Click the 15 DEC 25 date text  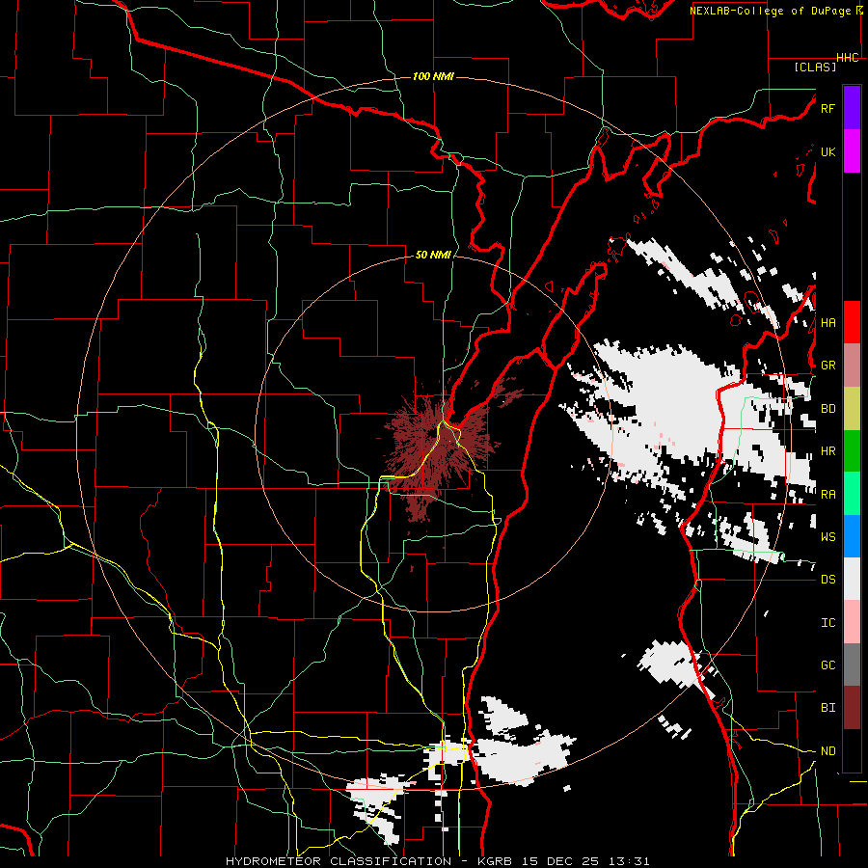[x=560, y=861]
